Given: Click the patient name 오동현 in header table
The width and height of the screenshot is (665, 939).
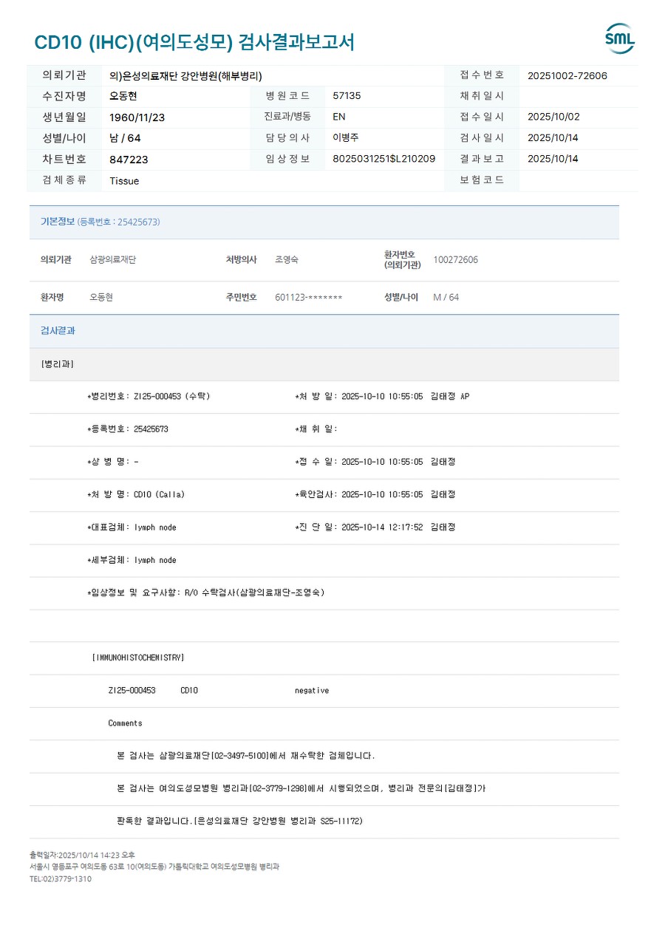Looking at the screenshot, I should coord(123,96).
